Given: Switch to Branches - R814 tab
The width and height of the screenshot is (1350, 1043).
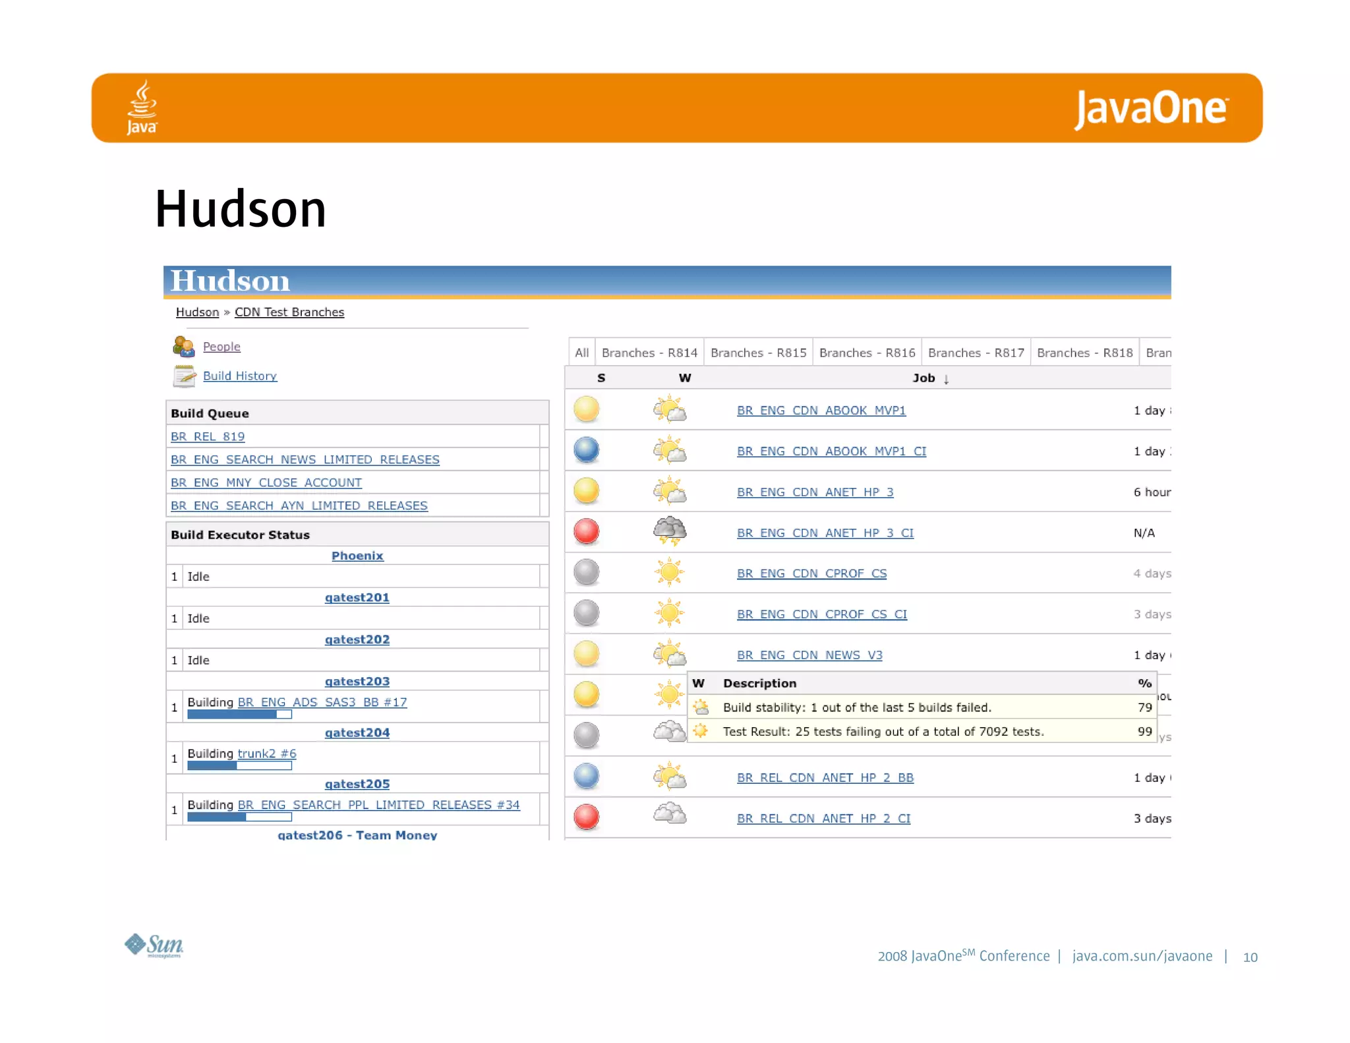Looking at the screenshot, I should [649, 353].
